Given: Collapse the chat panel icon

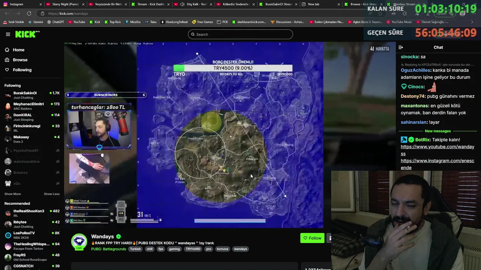Looking at the screenshot, I should (x=401, y=47).
